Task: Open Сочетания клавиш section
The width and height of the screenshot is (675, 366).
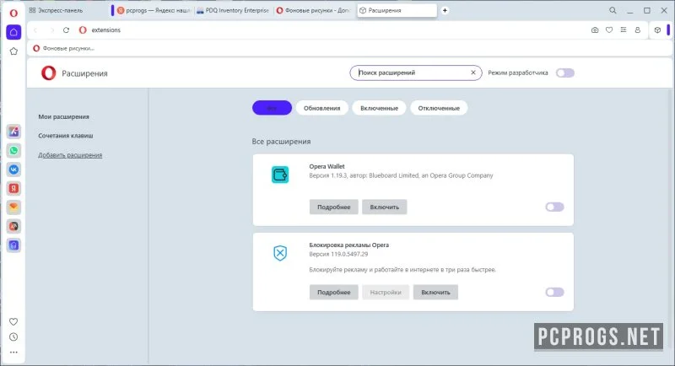Action: click(66, 136)
